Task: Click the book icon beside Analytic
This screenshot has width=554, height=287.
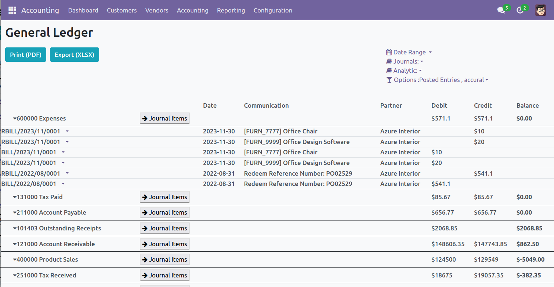Action: tap(389, 71)
